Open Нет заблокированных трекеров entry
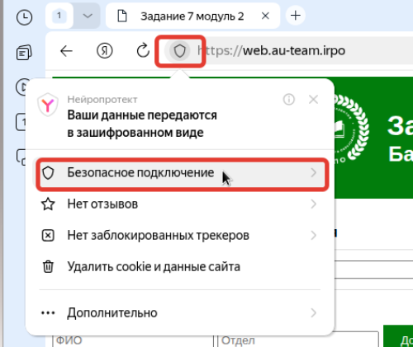This screenshot has height=347, width=413. [x=179, y=236]
